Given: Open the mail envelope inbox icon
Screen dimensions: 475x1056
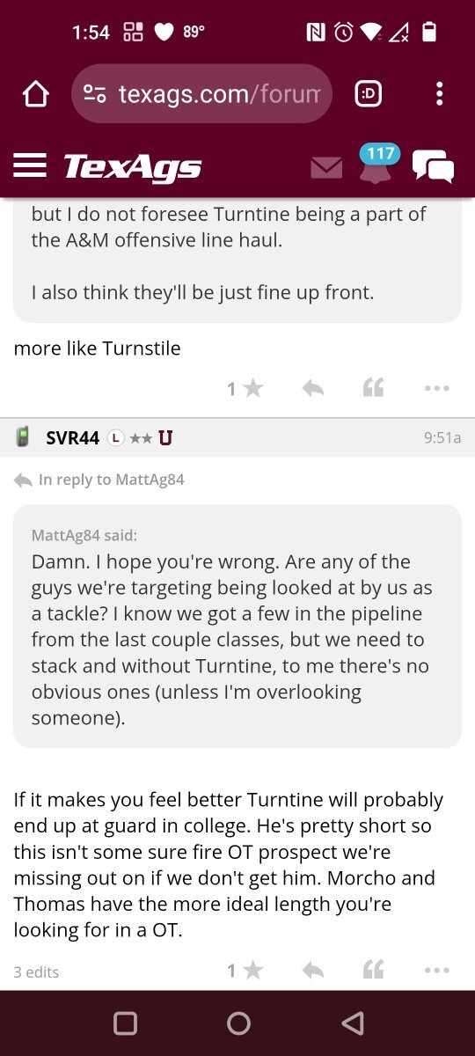Looking at the screenshot, I should 326,167.
